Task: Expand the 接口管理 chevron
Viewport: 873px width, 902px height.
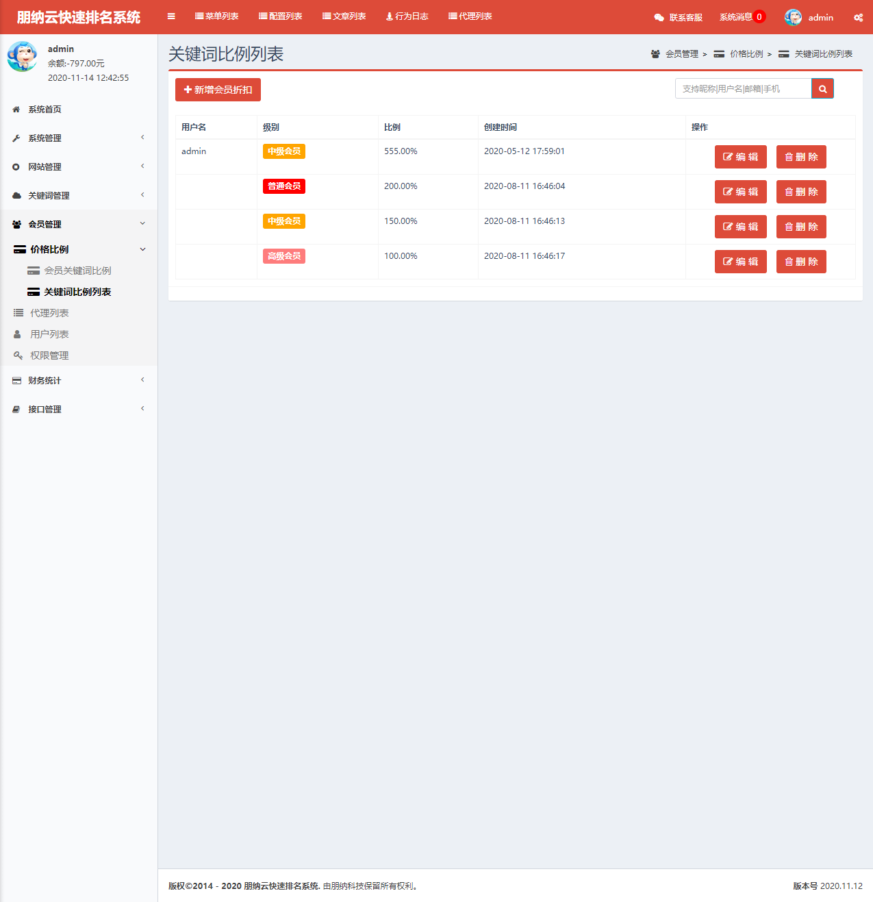Action: tap(142, 409)
